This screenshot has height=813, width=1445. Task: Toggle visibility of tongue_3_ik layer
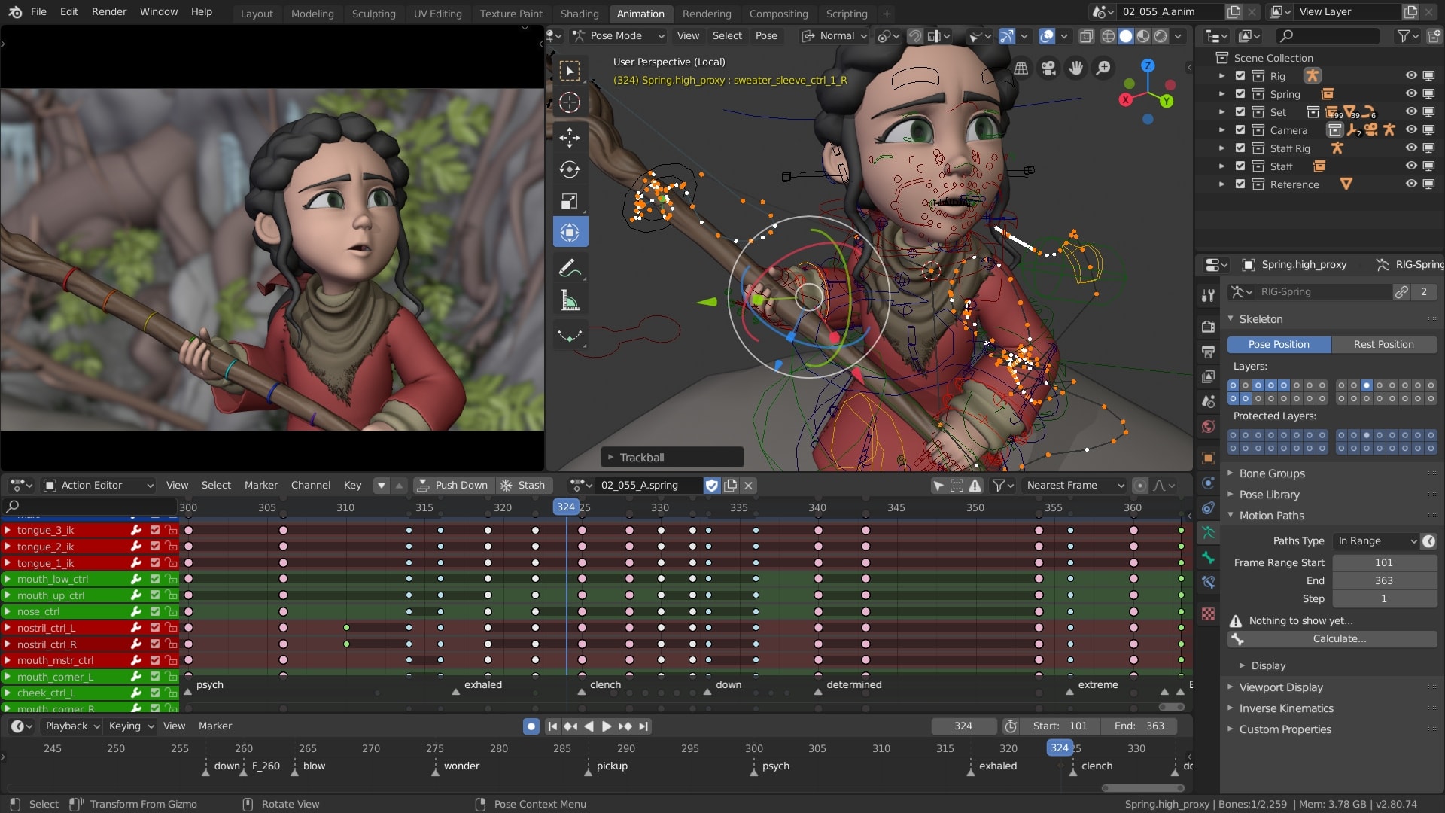(154, 529)
